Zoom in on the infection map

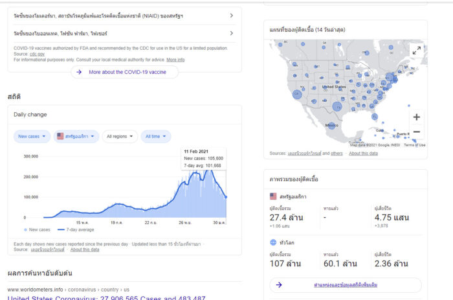pyautogui.click(x=416, y=117)
